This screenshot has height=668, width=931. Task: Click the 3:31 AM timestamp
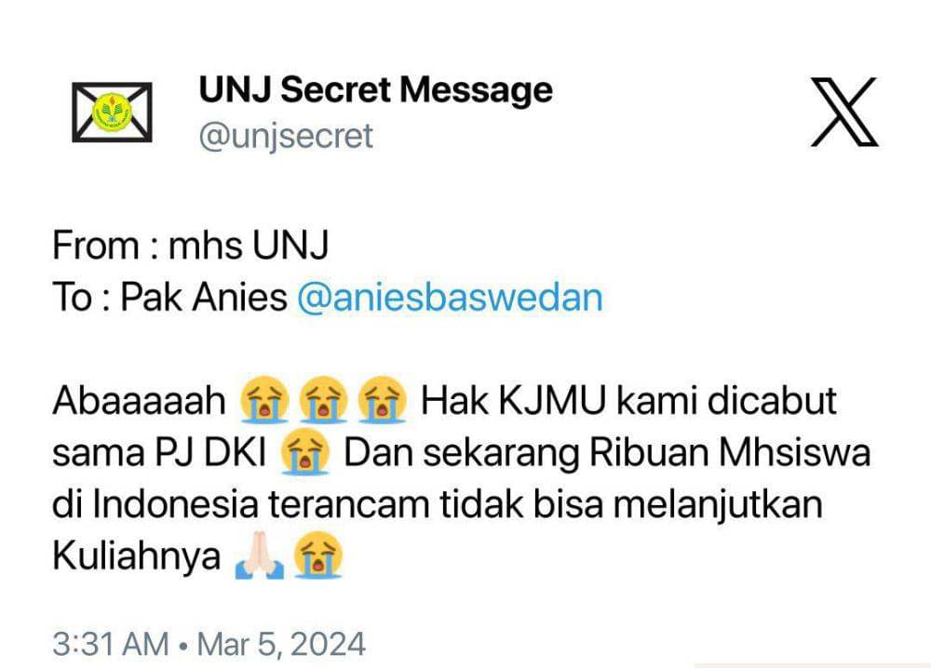coord(111,644)
